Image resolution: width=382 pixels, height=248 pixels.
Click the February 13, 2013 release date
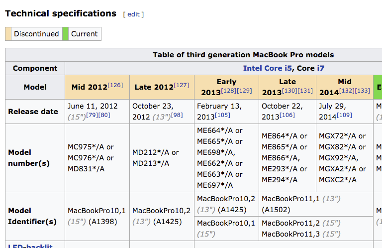(x=219, y=112)
